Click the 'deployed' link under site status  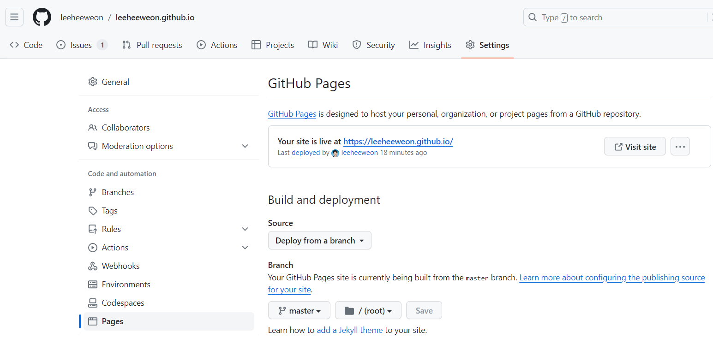click(306, 153)
